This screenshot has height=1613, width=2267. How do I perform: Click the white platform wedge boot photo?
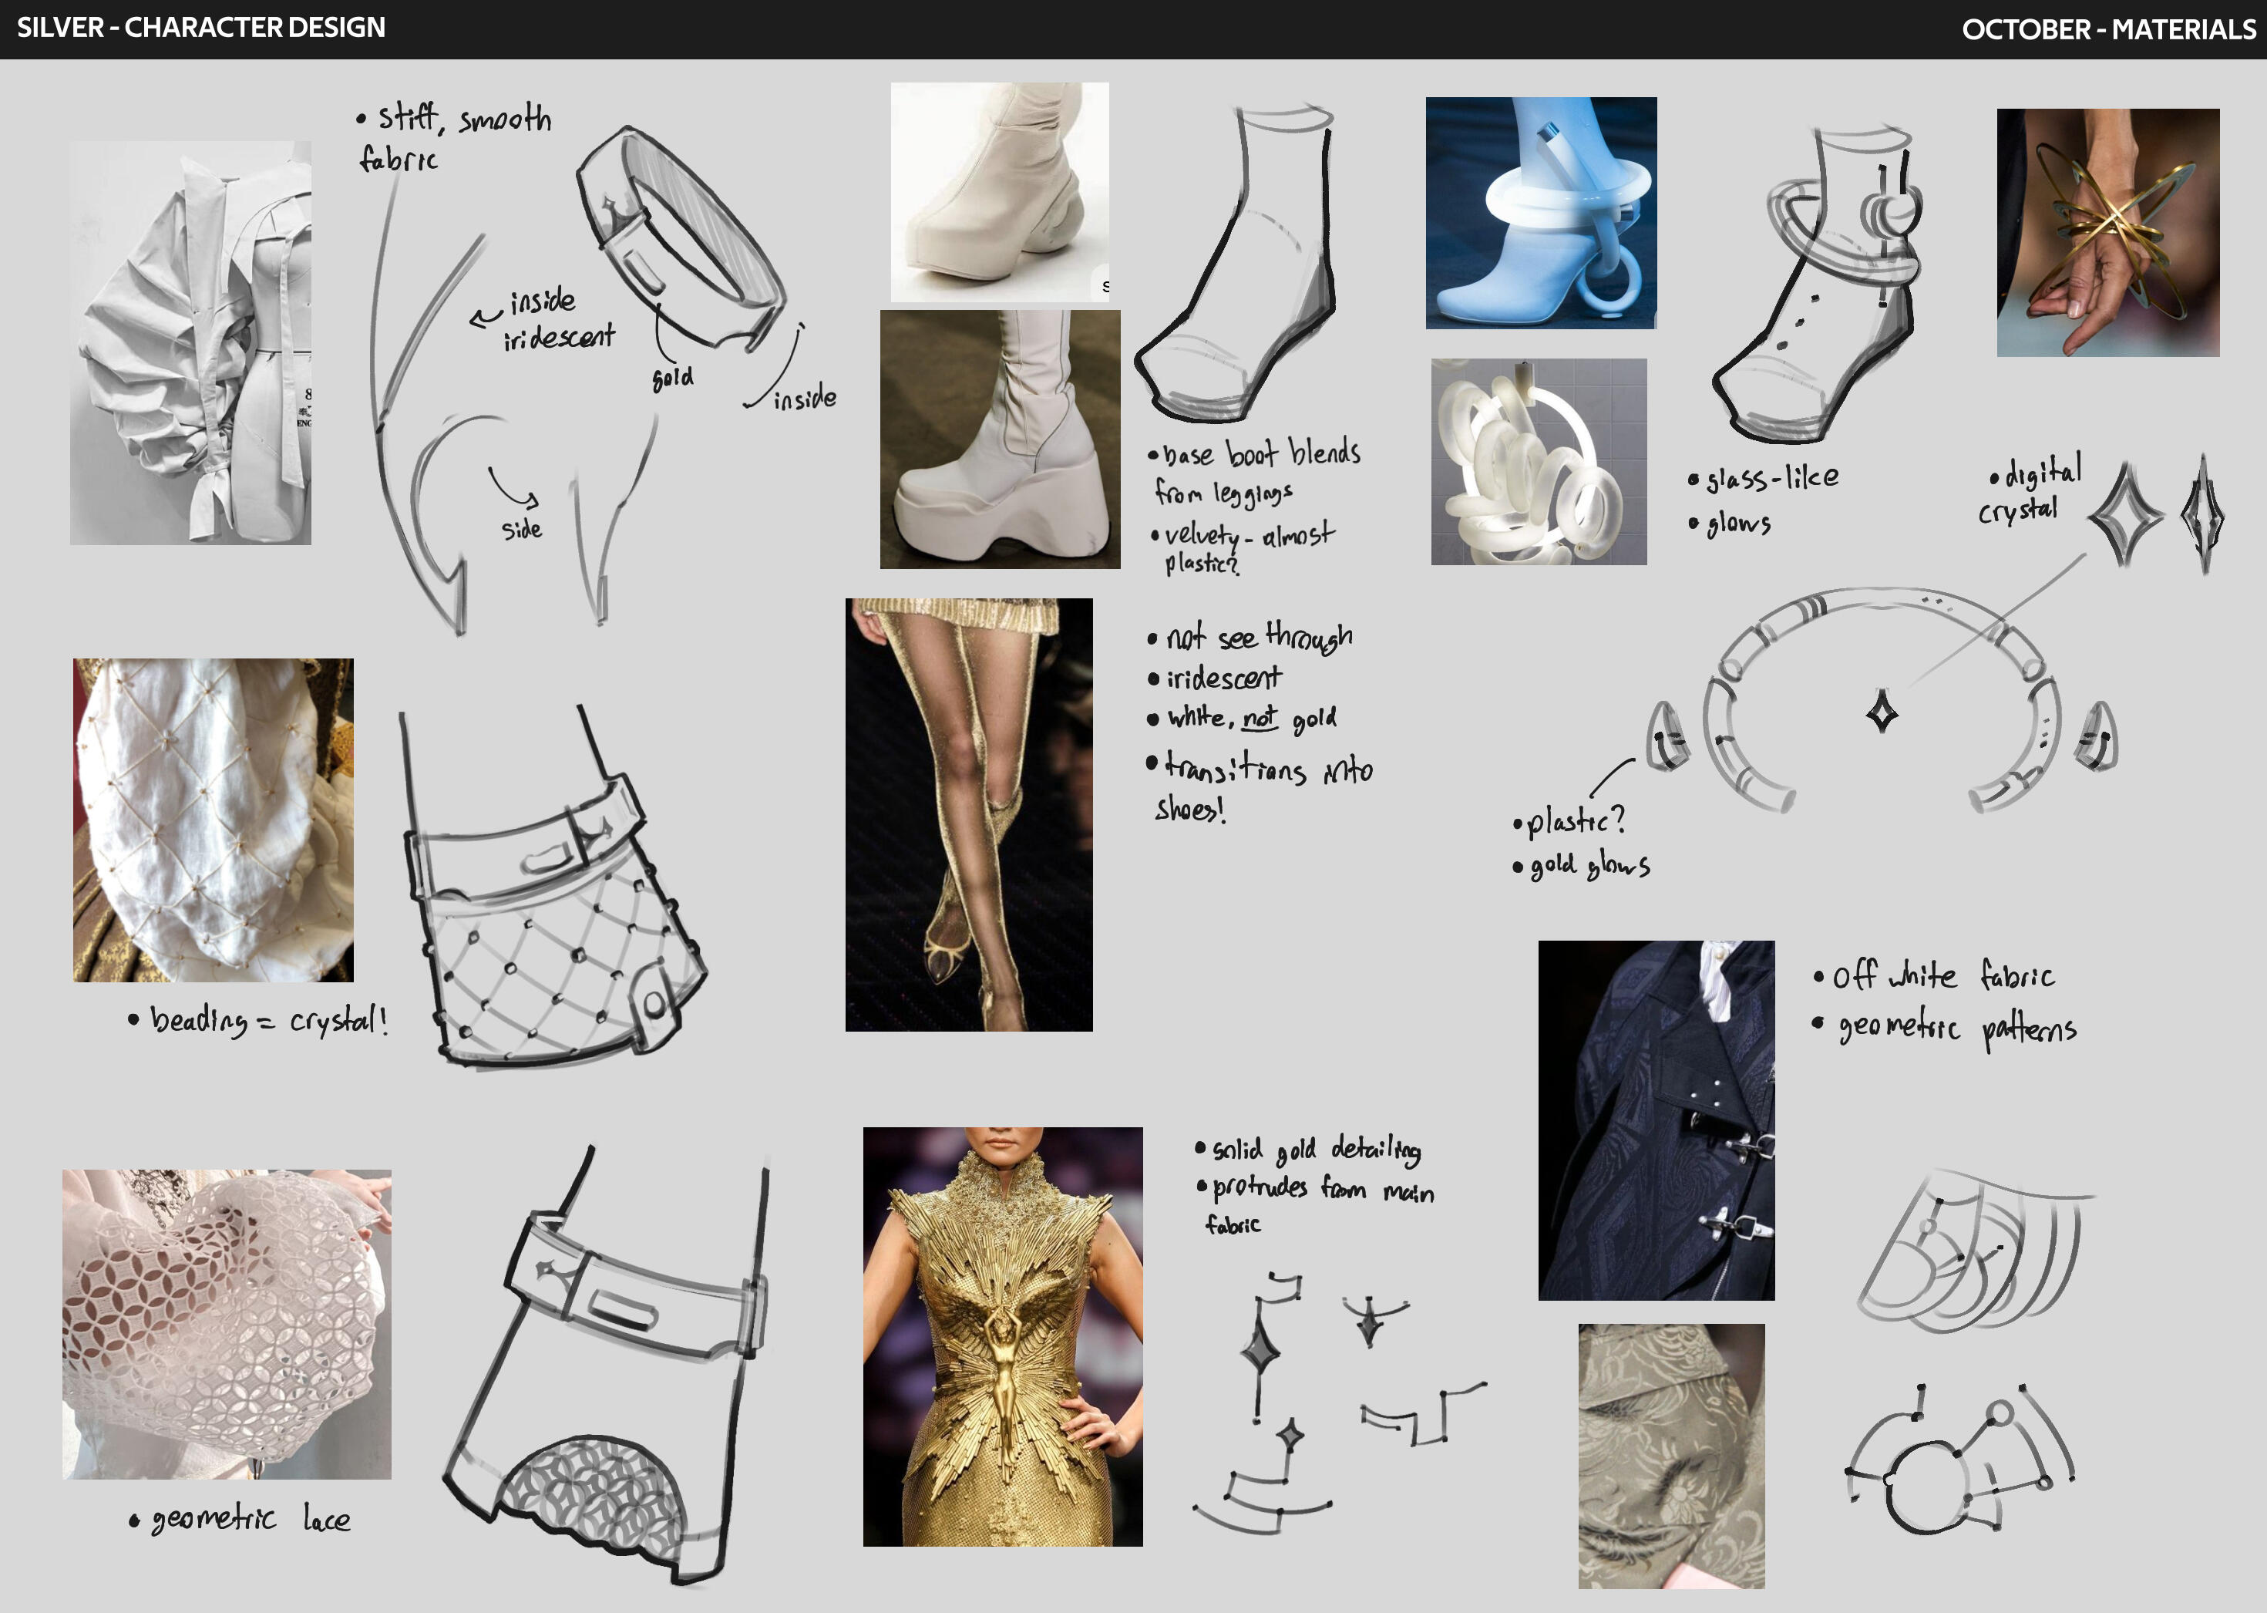click(x=1000, y=439)
